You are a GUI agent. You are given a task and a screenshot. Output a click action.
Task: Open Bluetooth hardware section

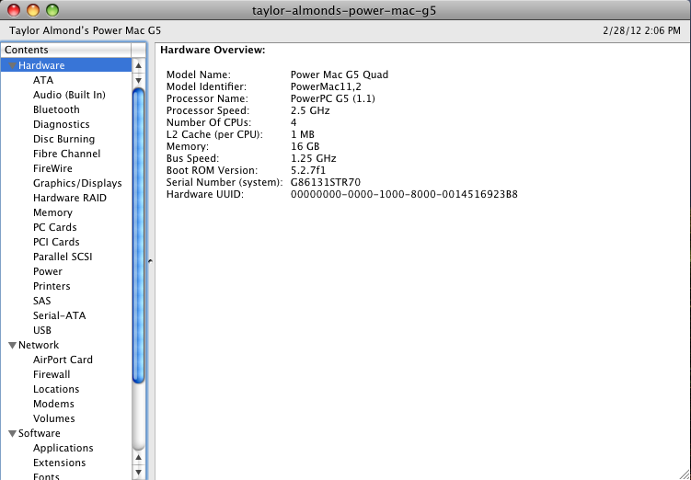(x=56, y=109)
